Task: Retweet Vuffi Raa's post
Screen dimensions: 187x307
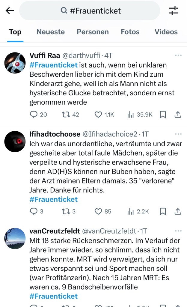Action: pos(66,114)
